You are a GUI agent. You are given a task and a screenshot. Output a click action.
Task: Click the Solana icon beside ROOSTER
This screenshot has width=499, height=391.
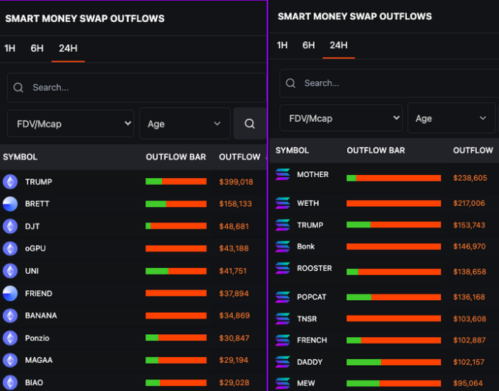(x=282, y=268)
